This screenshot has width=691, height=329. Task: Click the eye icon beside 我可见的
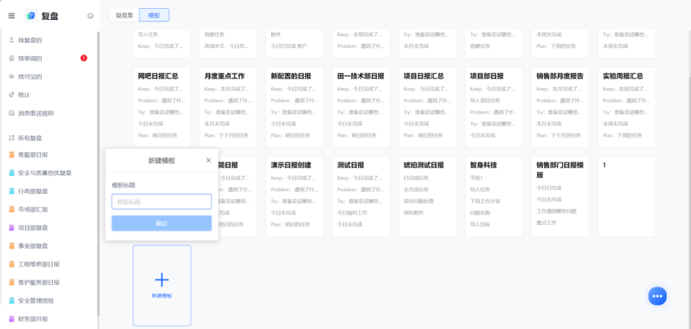[x=11, y=77]
